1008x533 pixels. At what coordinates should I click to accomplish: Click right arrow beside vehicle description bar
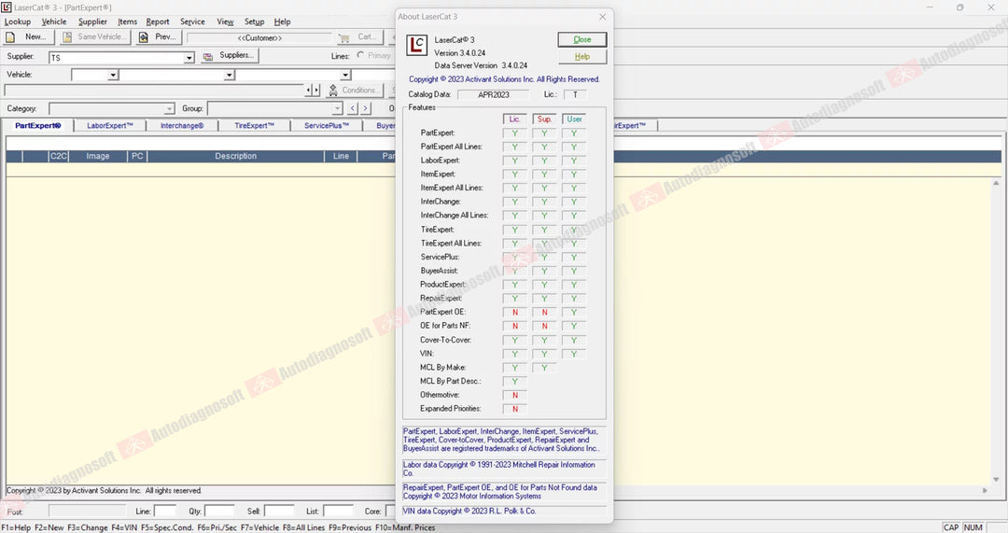click(x=316, y=91)
